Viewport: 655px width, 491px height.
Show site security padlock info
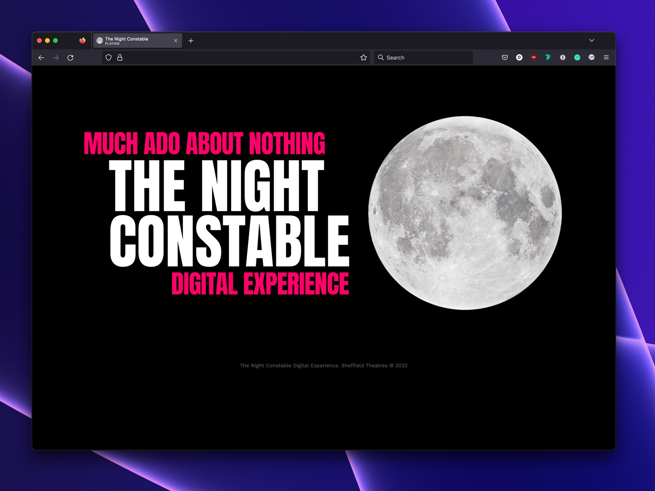(x=120, y=58)
